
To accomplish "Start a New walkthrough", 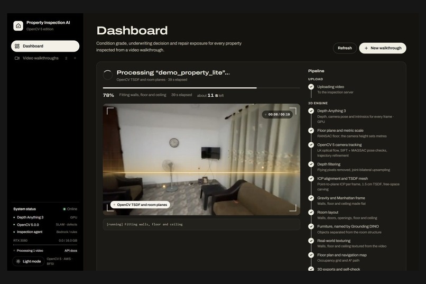I will point(383,48).
